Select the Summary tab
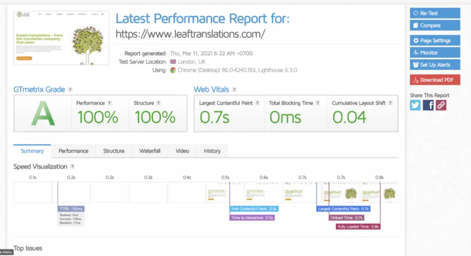Screen dimensions: 471x256 tap(32, 151)
